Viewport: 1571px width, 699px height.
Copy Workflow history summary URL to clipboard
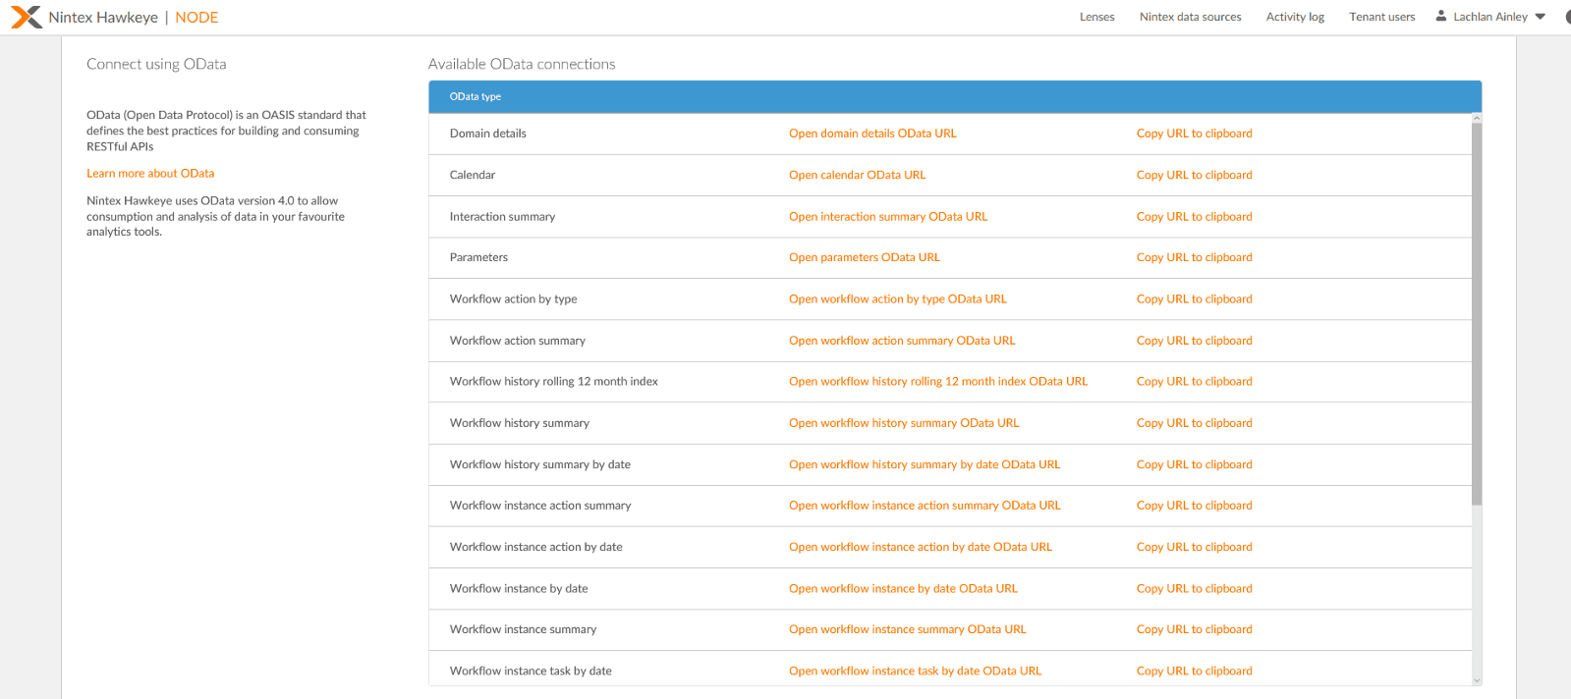point(1194,423)
